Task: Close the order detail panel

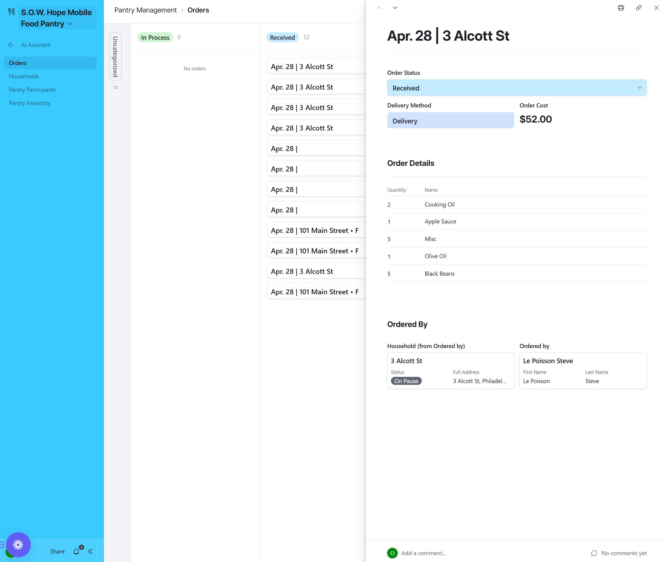Action: (x=656, y=8)
